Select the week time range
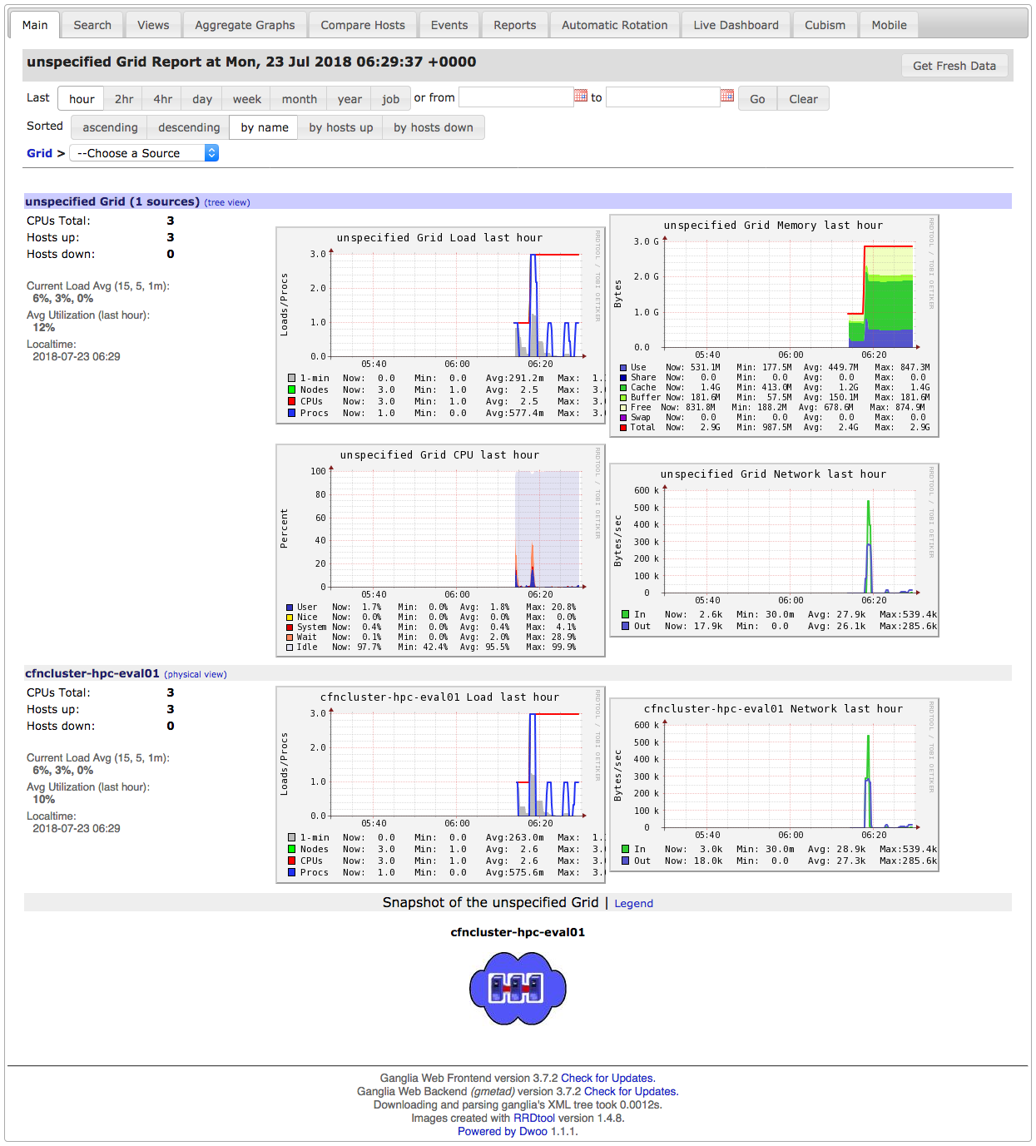This screenshot has width=1036, height=1146. point(246,97)
